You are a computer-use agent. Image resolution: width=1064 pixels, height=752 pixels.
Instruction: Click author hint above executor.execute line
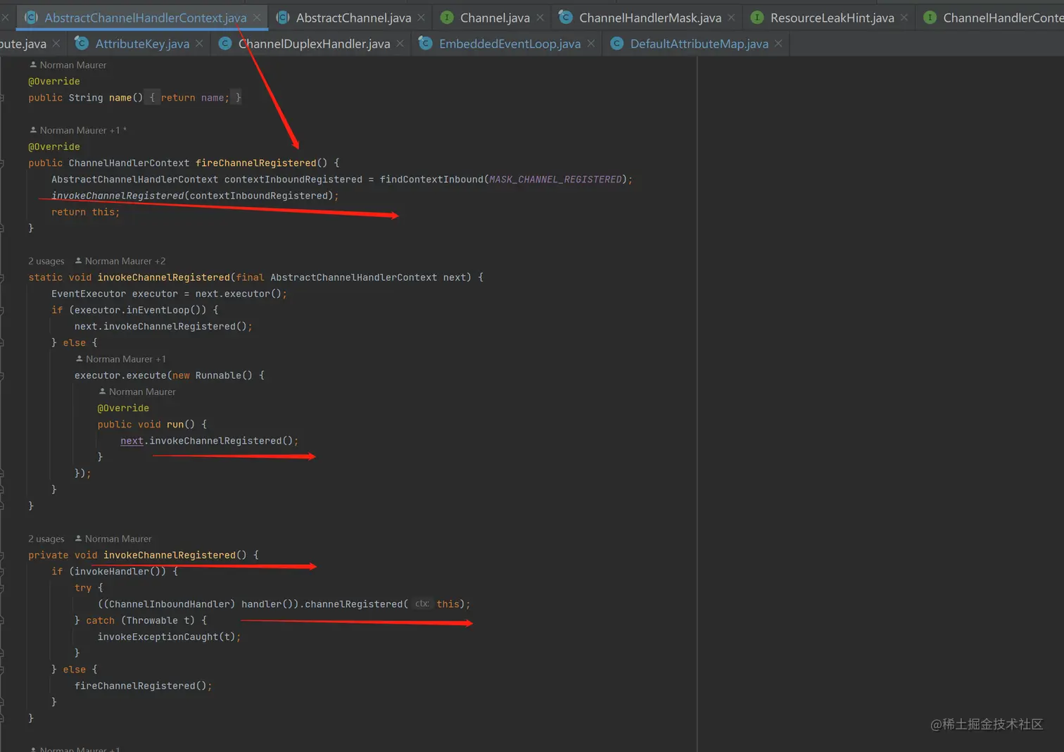point(120,359)
